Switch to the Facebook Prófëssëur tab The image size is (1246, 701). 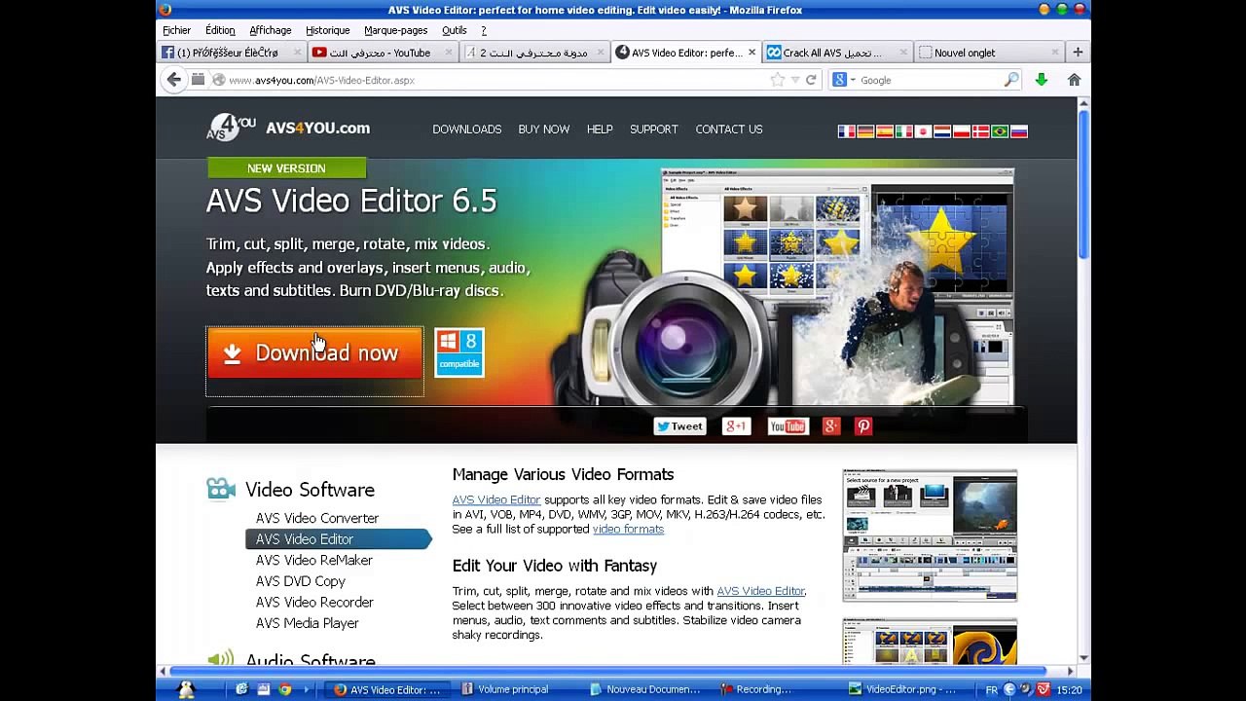click(x=232, y=53)
